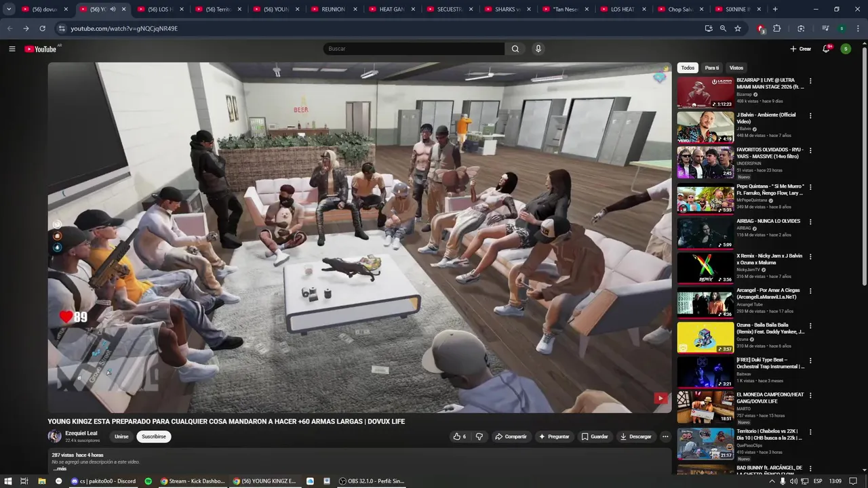Click the Compartir share button
Screen dimensions: 868x488
point(511,436)
